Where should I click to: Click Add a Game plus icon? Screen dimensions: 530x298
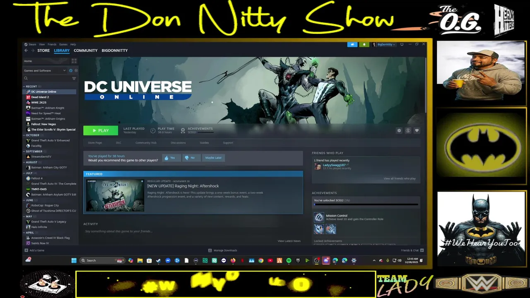tap(26, 250)
